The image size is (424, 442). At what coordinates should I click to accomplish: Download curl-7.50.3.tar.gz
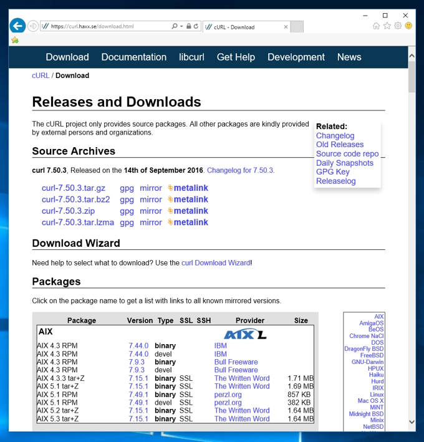coord(74,188)
